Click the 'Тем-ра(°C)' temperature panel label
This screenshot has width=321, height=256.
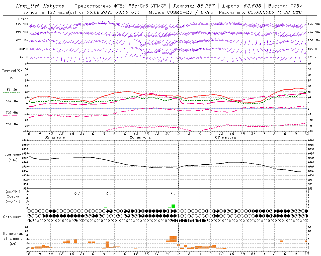[x=12, y=71]
